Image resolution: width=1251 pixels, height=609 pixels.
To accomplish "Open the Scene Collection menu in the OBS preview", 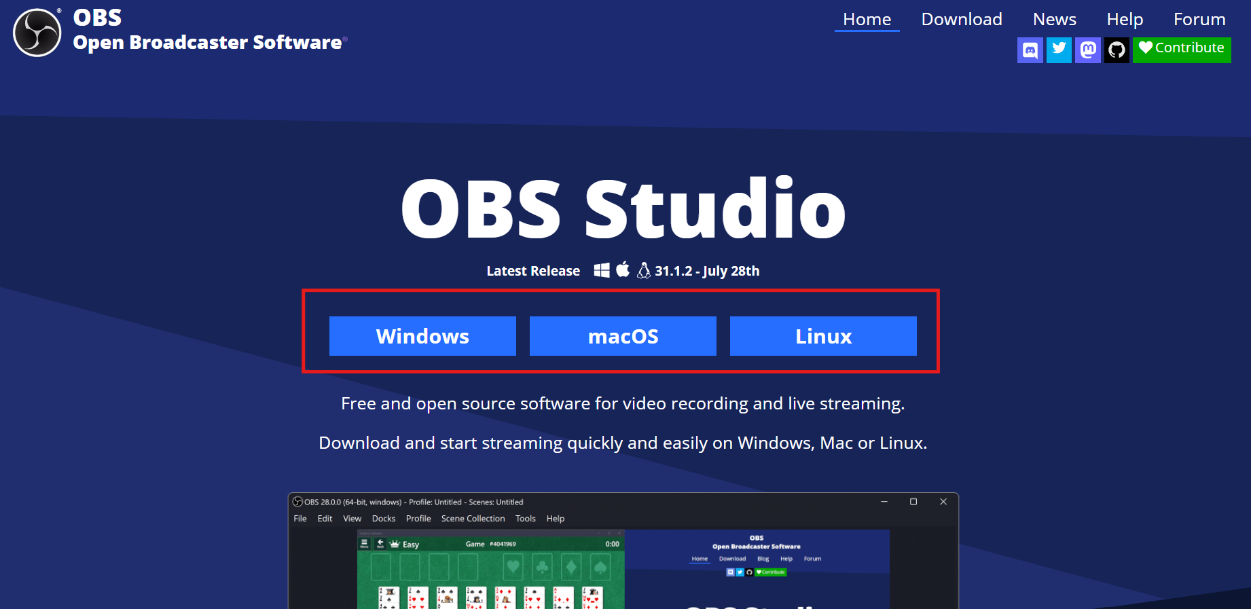I will click(473, 519).
